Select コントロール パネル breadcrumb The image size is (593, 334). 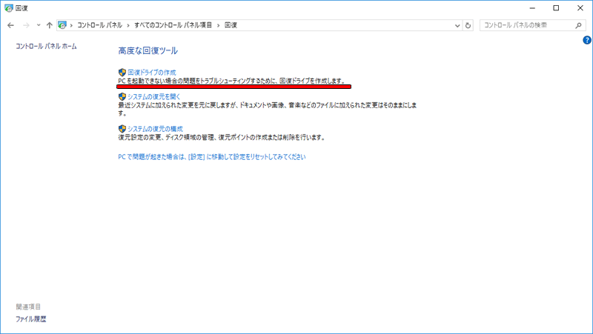tap(100, 25)
